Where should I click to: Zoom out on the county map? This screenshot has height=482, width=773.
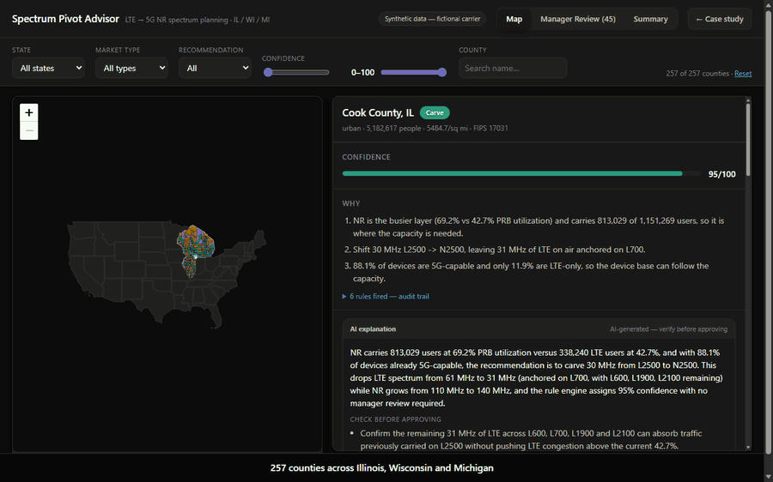[x=28, y=131]
